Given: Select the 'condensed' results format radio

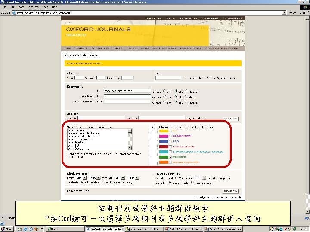Looking at the screenshot, I should point(177,178).
